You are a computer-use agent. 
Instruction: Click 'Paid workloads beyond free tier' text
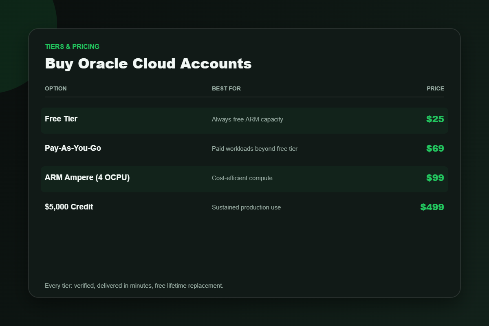tap(255, 149)
